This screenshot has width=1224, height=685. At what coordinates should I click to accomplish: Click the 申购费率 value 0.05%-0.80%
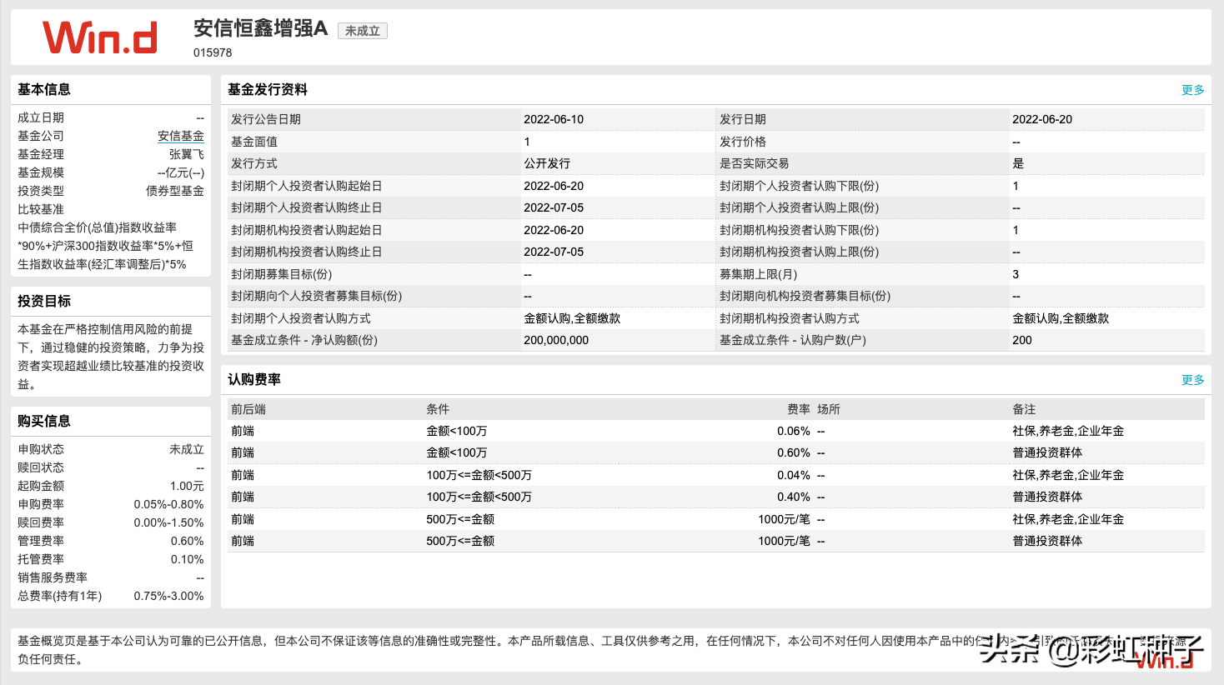pyautogui.click(x=170, y=503)
